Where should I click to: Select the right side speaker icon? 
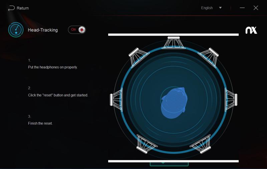pos(231,100)
